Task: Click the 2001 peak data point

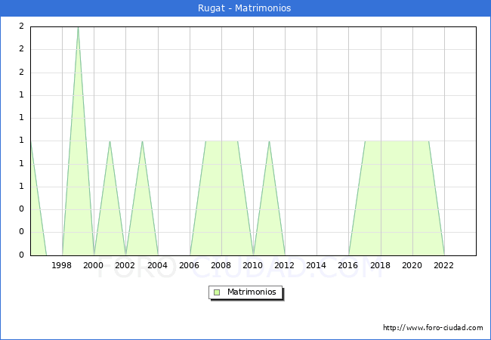Action: click(x=110, y=141)
